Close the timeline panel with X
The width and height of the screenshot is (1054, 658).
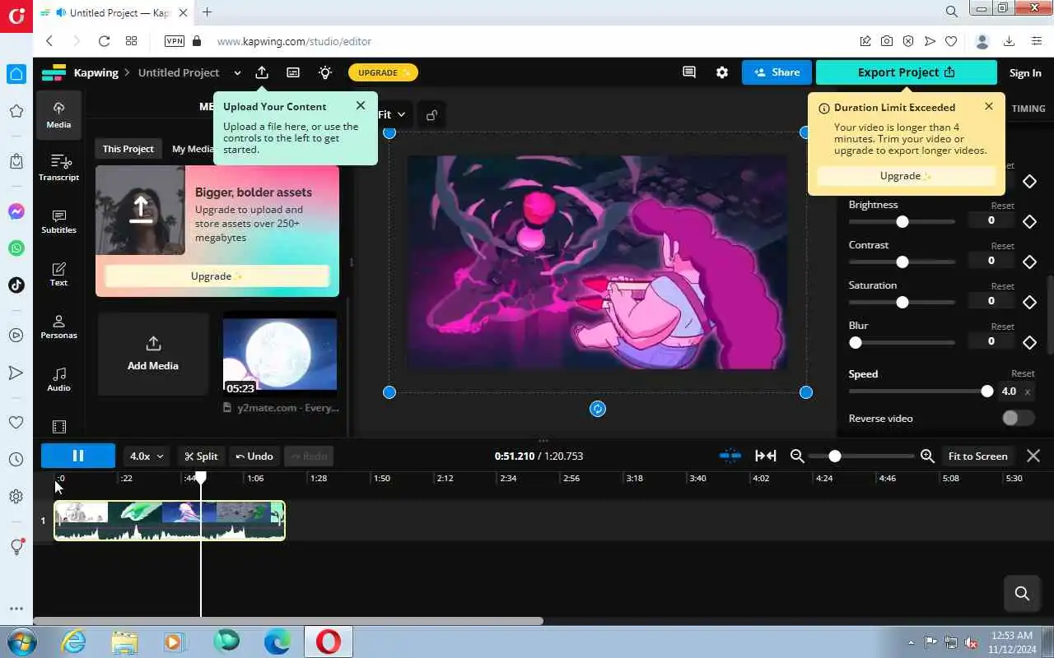[1033, 456]
